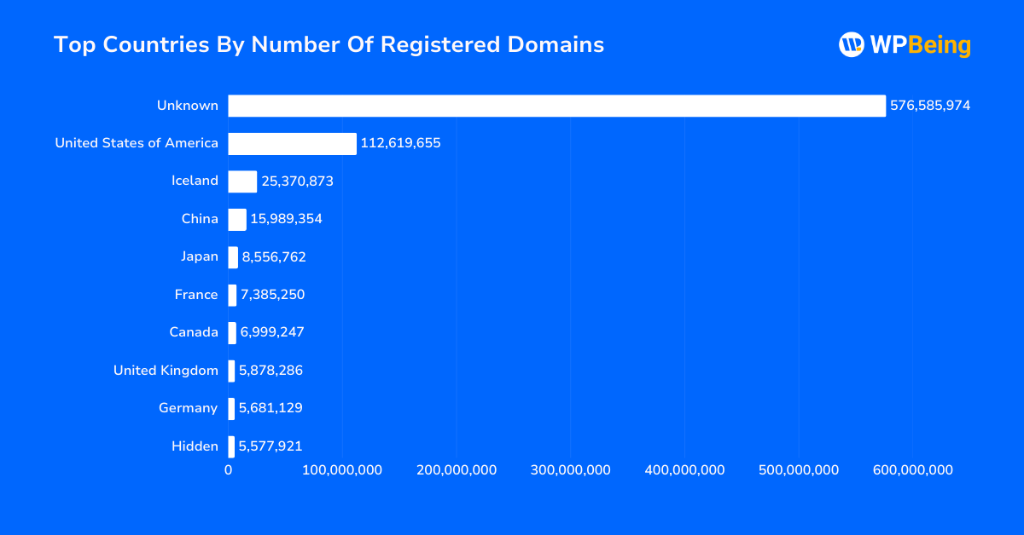1024x535 pixels.
Task: Click the 0 axis tick label
Action: click(228, 469)
